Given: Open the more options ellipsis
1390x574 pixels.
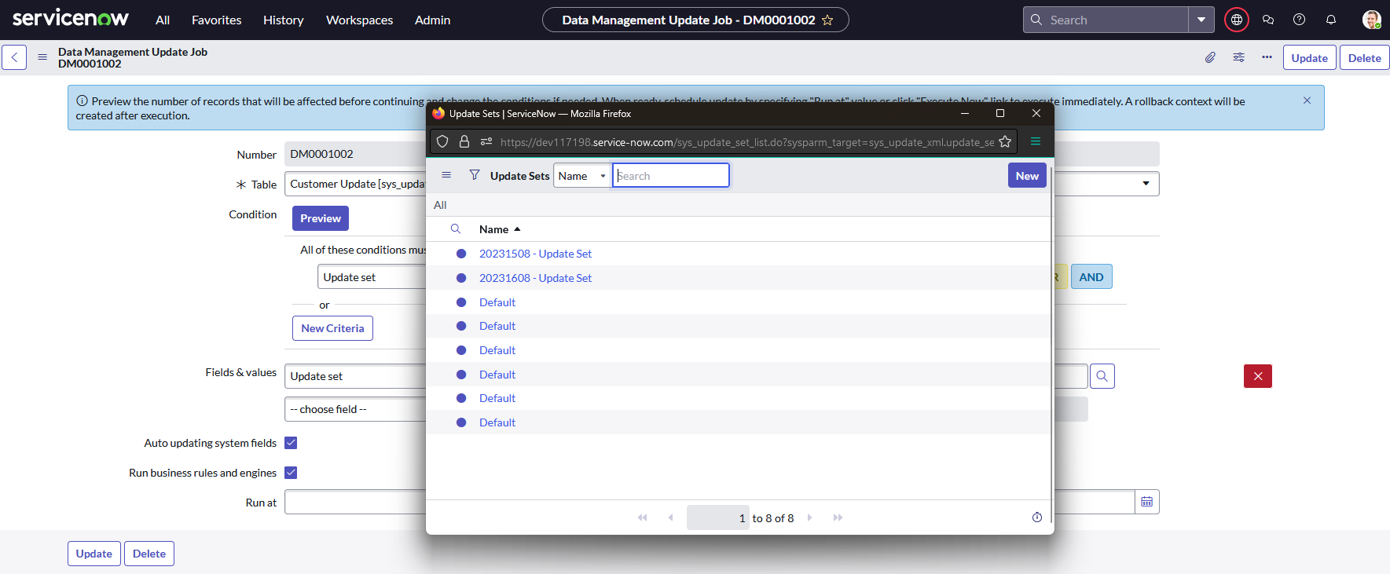Looking at the screenshot, I should [x=1267, y=57].
